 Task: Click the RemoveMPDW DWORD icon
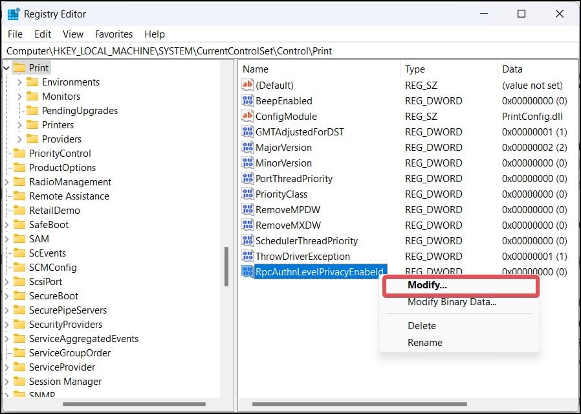(x=247, y=210)
